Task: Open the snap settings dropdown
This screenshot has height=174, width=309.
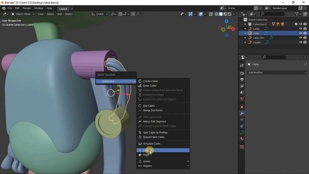Action: click(x=126, y=14)
